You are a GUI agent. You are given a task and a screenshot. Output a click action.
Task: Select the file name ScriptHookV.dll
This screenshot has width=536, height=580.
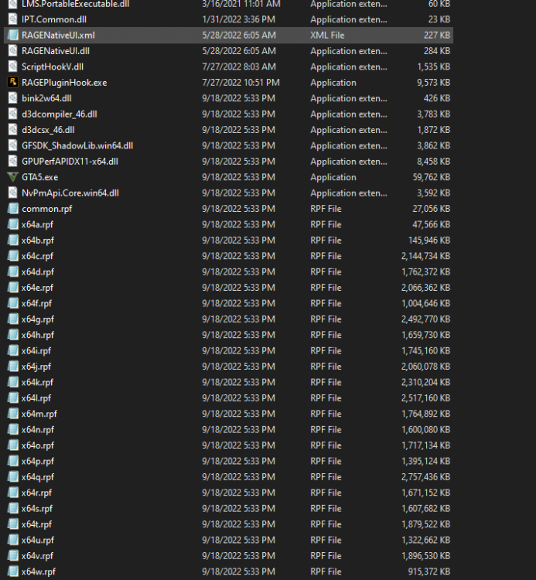pyautogui.click(x=53, y=67)
